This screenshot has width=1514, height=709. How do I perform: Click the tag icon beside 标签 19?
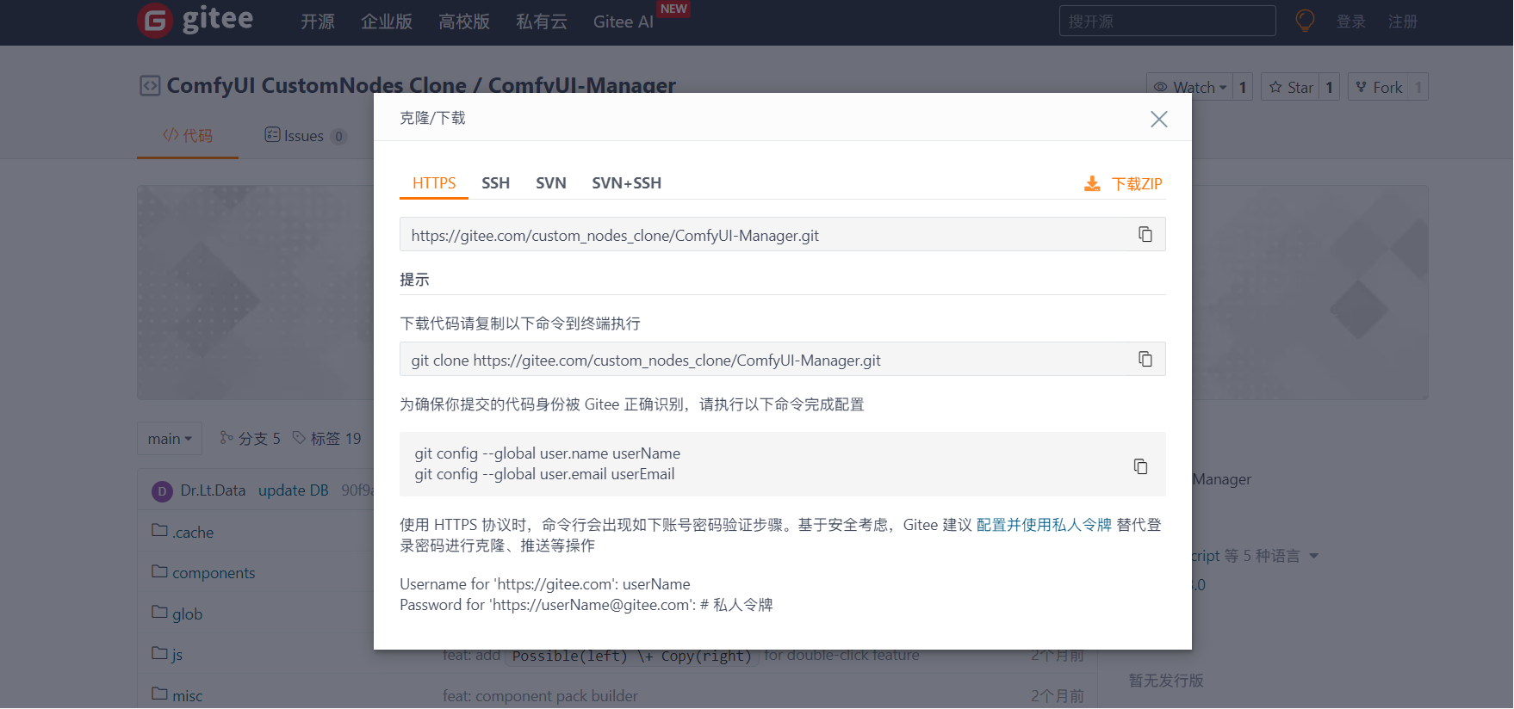[x=299, y=438]
